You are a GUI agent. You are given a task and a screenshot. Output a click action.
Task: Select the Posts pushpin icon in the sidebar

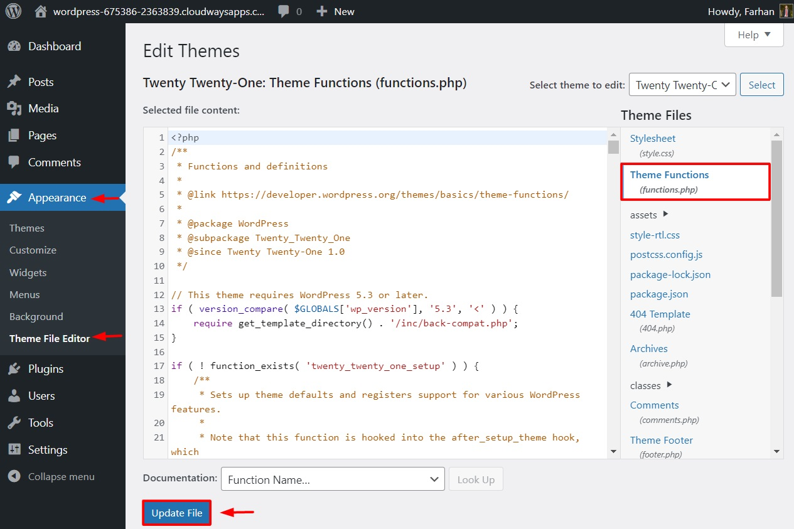14,81
